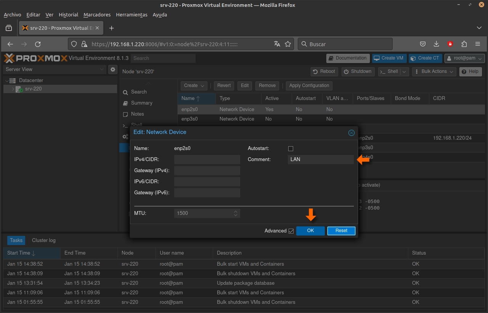The height and width of the screenshot is (313, 488).
Task: Click the Firefox bookmark star icon
Action: [288, 44]
